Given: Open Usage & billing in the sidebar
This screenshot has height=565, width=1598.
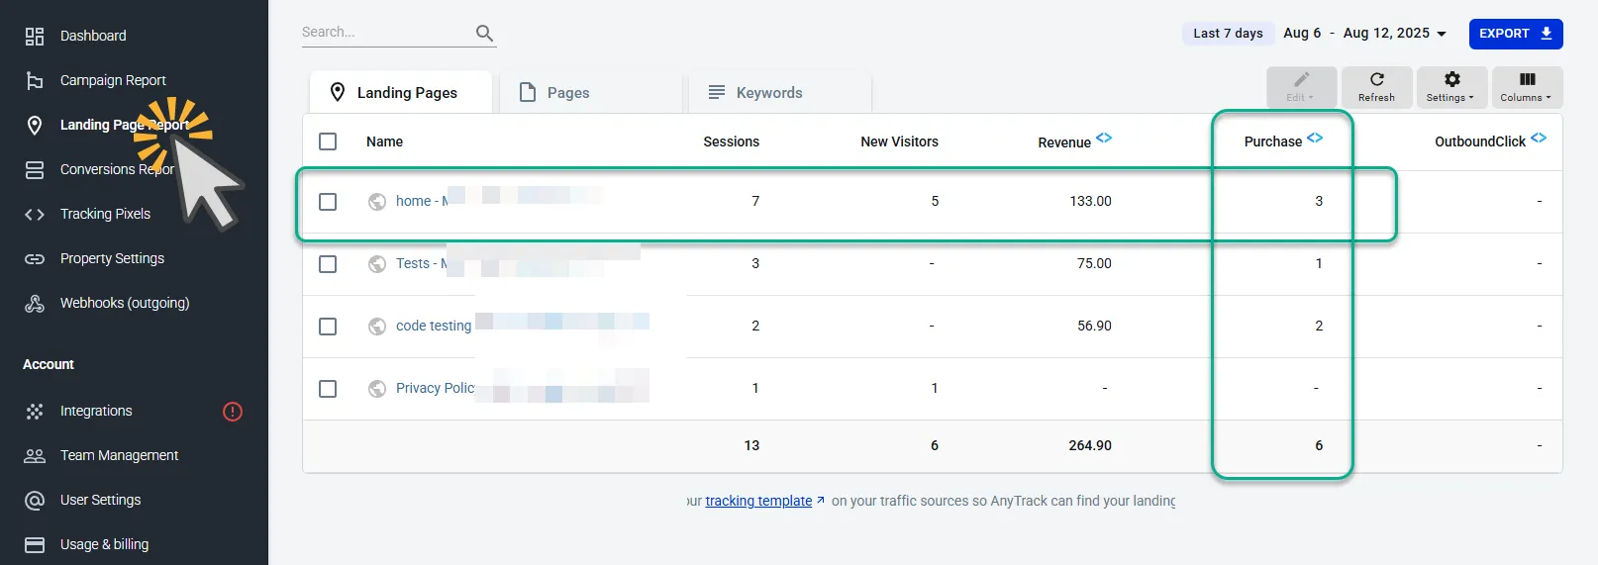Looking at the screenshot, I should pyautogui.click(x=104, y=544).
